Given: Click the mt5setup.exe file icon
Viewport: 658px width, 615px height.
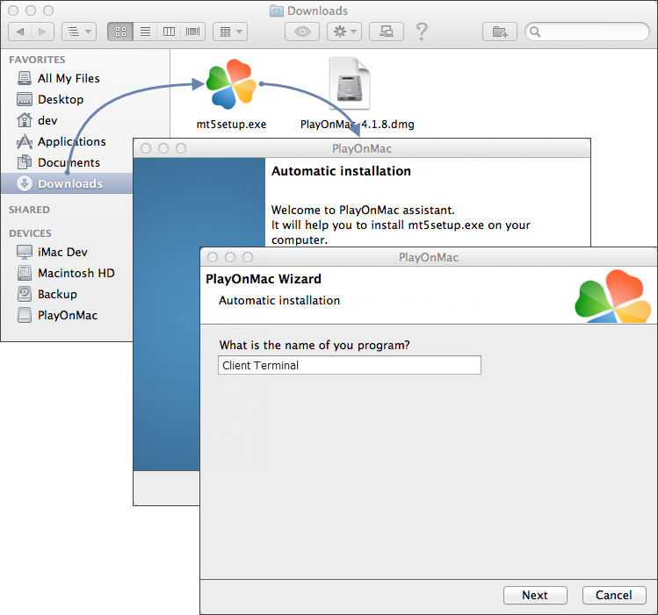Looking at the screenshot, I should click(x=231, y=84).
